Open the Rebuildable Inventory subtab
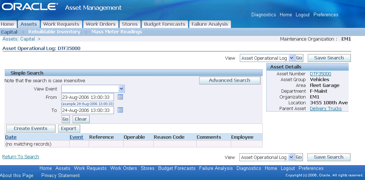Viewport: 365px width, 180px height. click(x=54, y=32)
